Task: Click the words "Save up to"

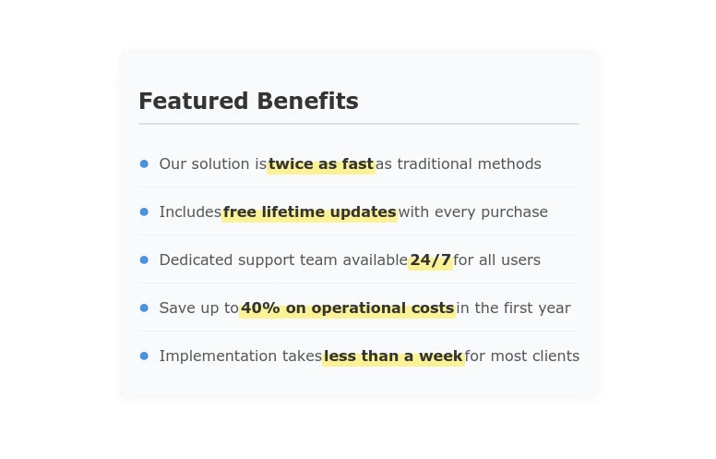Action: click(198, 308)
